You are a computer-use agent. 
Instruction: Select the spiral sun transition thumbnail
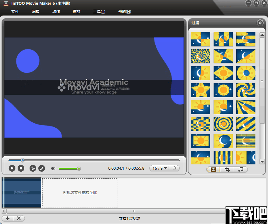[x=246, y=90]
